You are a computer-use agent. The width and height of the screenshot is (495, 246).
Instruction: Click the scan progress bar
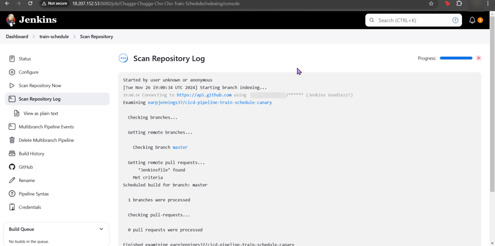[x=456, y=58]
